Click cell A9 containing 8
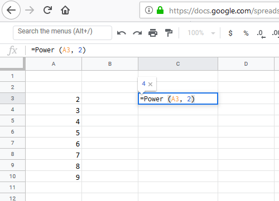279x201 pixels. pos(54,165)
